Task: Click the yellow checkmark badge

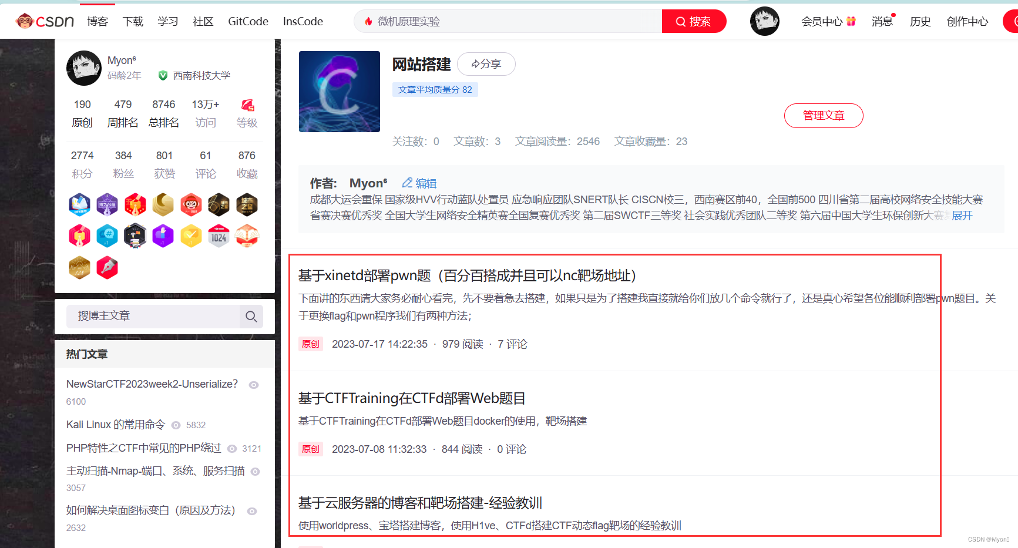Action: pos(191,236)
